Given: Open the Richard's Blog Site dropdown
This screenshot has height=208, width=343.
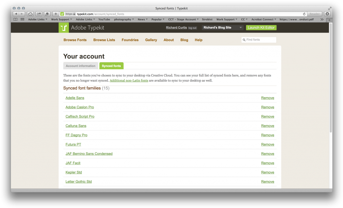Looking at the screenshot, I should pyautogui.click(x=222, y=28).
